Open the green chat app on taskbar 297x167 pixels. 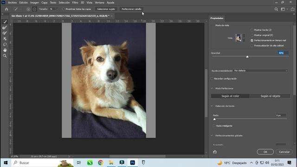tap(90, 163)
